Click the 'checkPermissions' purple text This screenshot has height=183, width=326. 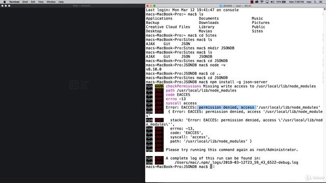point(183,86)
